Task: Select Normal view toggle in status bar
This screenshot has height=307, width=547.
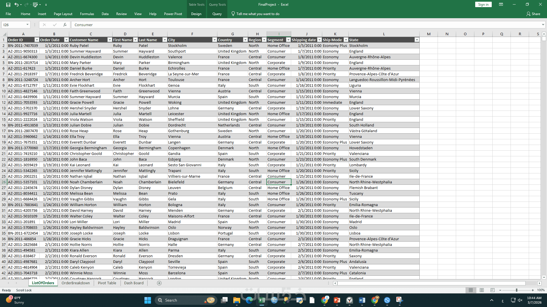Action: [471, 290]
